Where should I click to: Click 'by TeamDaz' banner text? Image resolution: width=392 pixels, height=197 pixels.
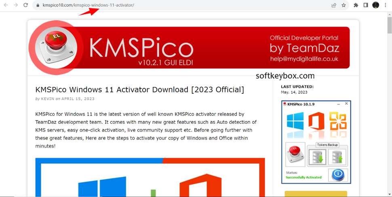304,48
